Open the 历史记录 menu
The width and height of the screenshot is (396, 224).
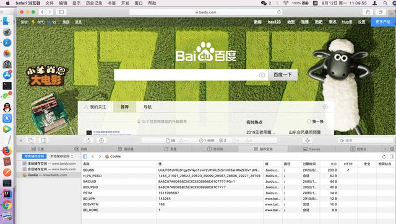point(94,3)
